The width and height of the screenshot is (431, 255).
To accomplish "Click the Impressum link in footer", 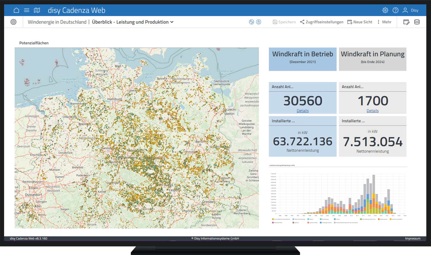I will pos(413,238).
